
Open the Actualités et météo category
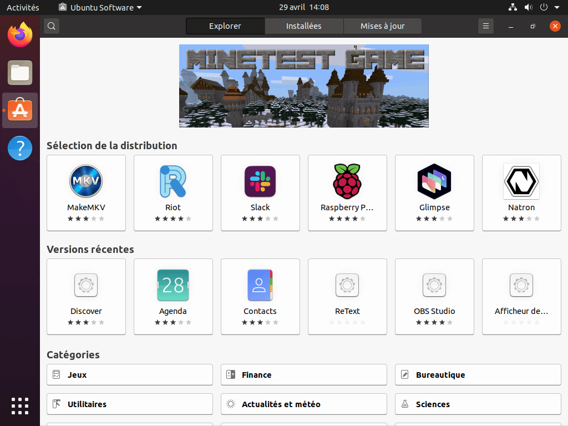304,404
